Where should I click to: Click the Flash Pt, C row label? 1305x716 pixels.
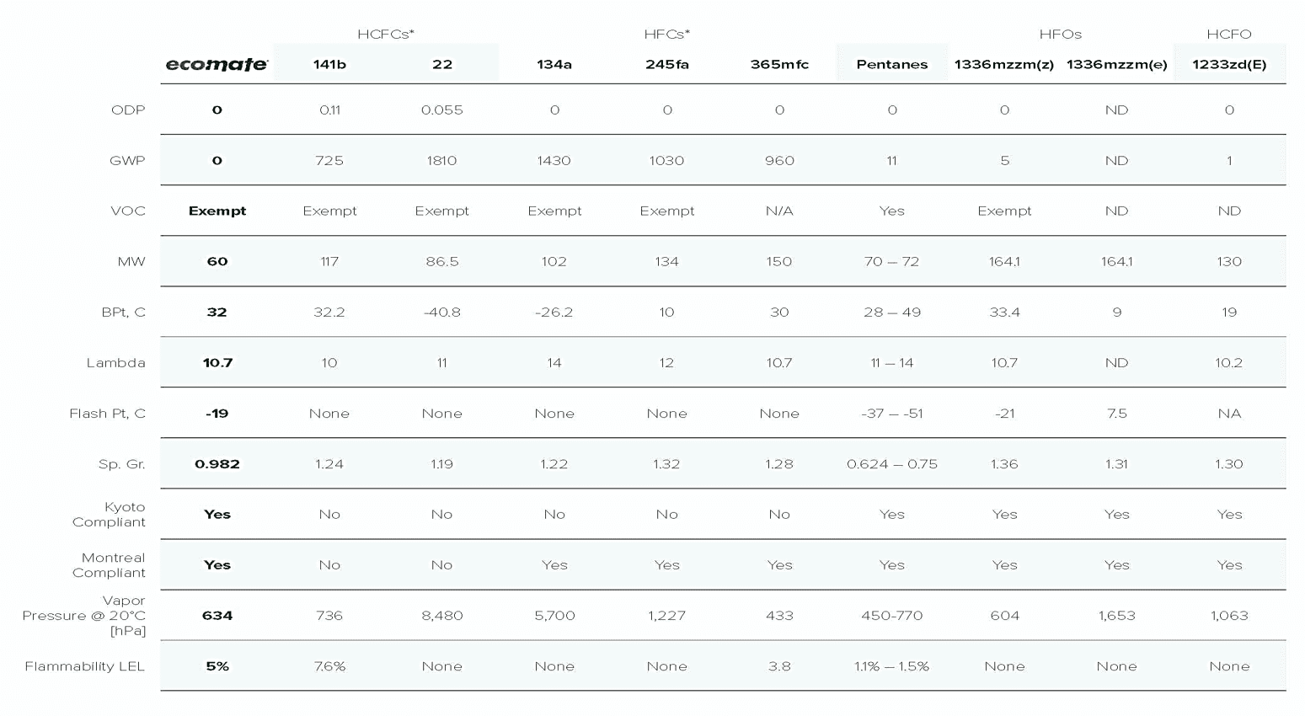[x=107, y=414]
